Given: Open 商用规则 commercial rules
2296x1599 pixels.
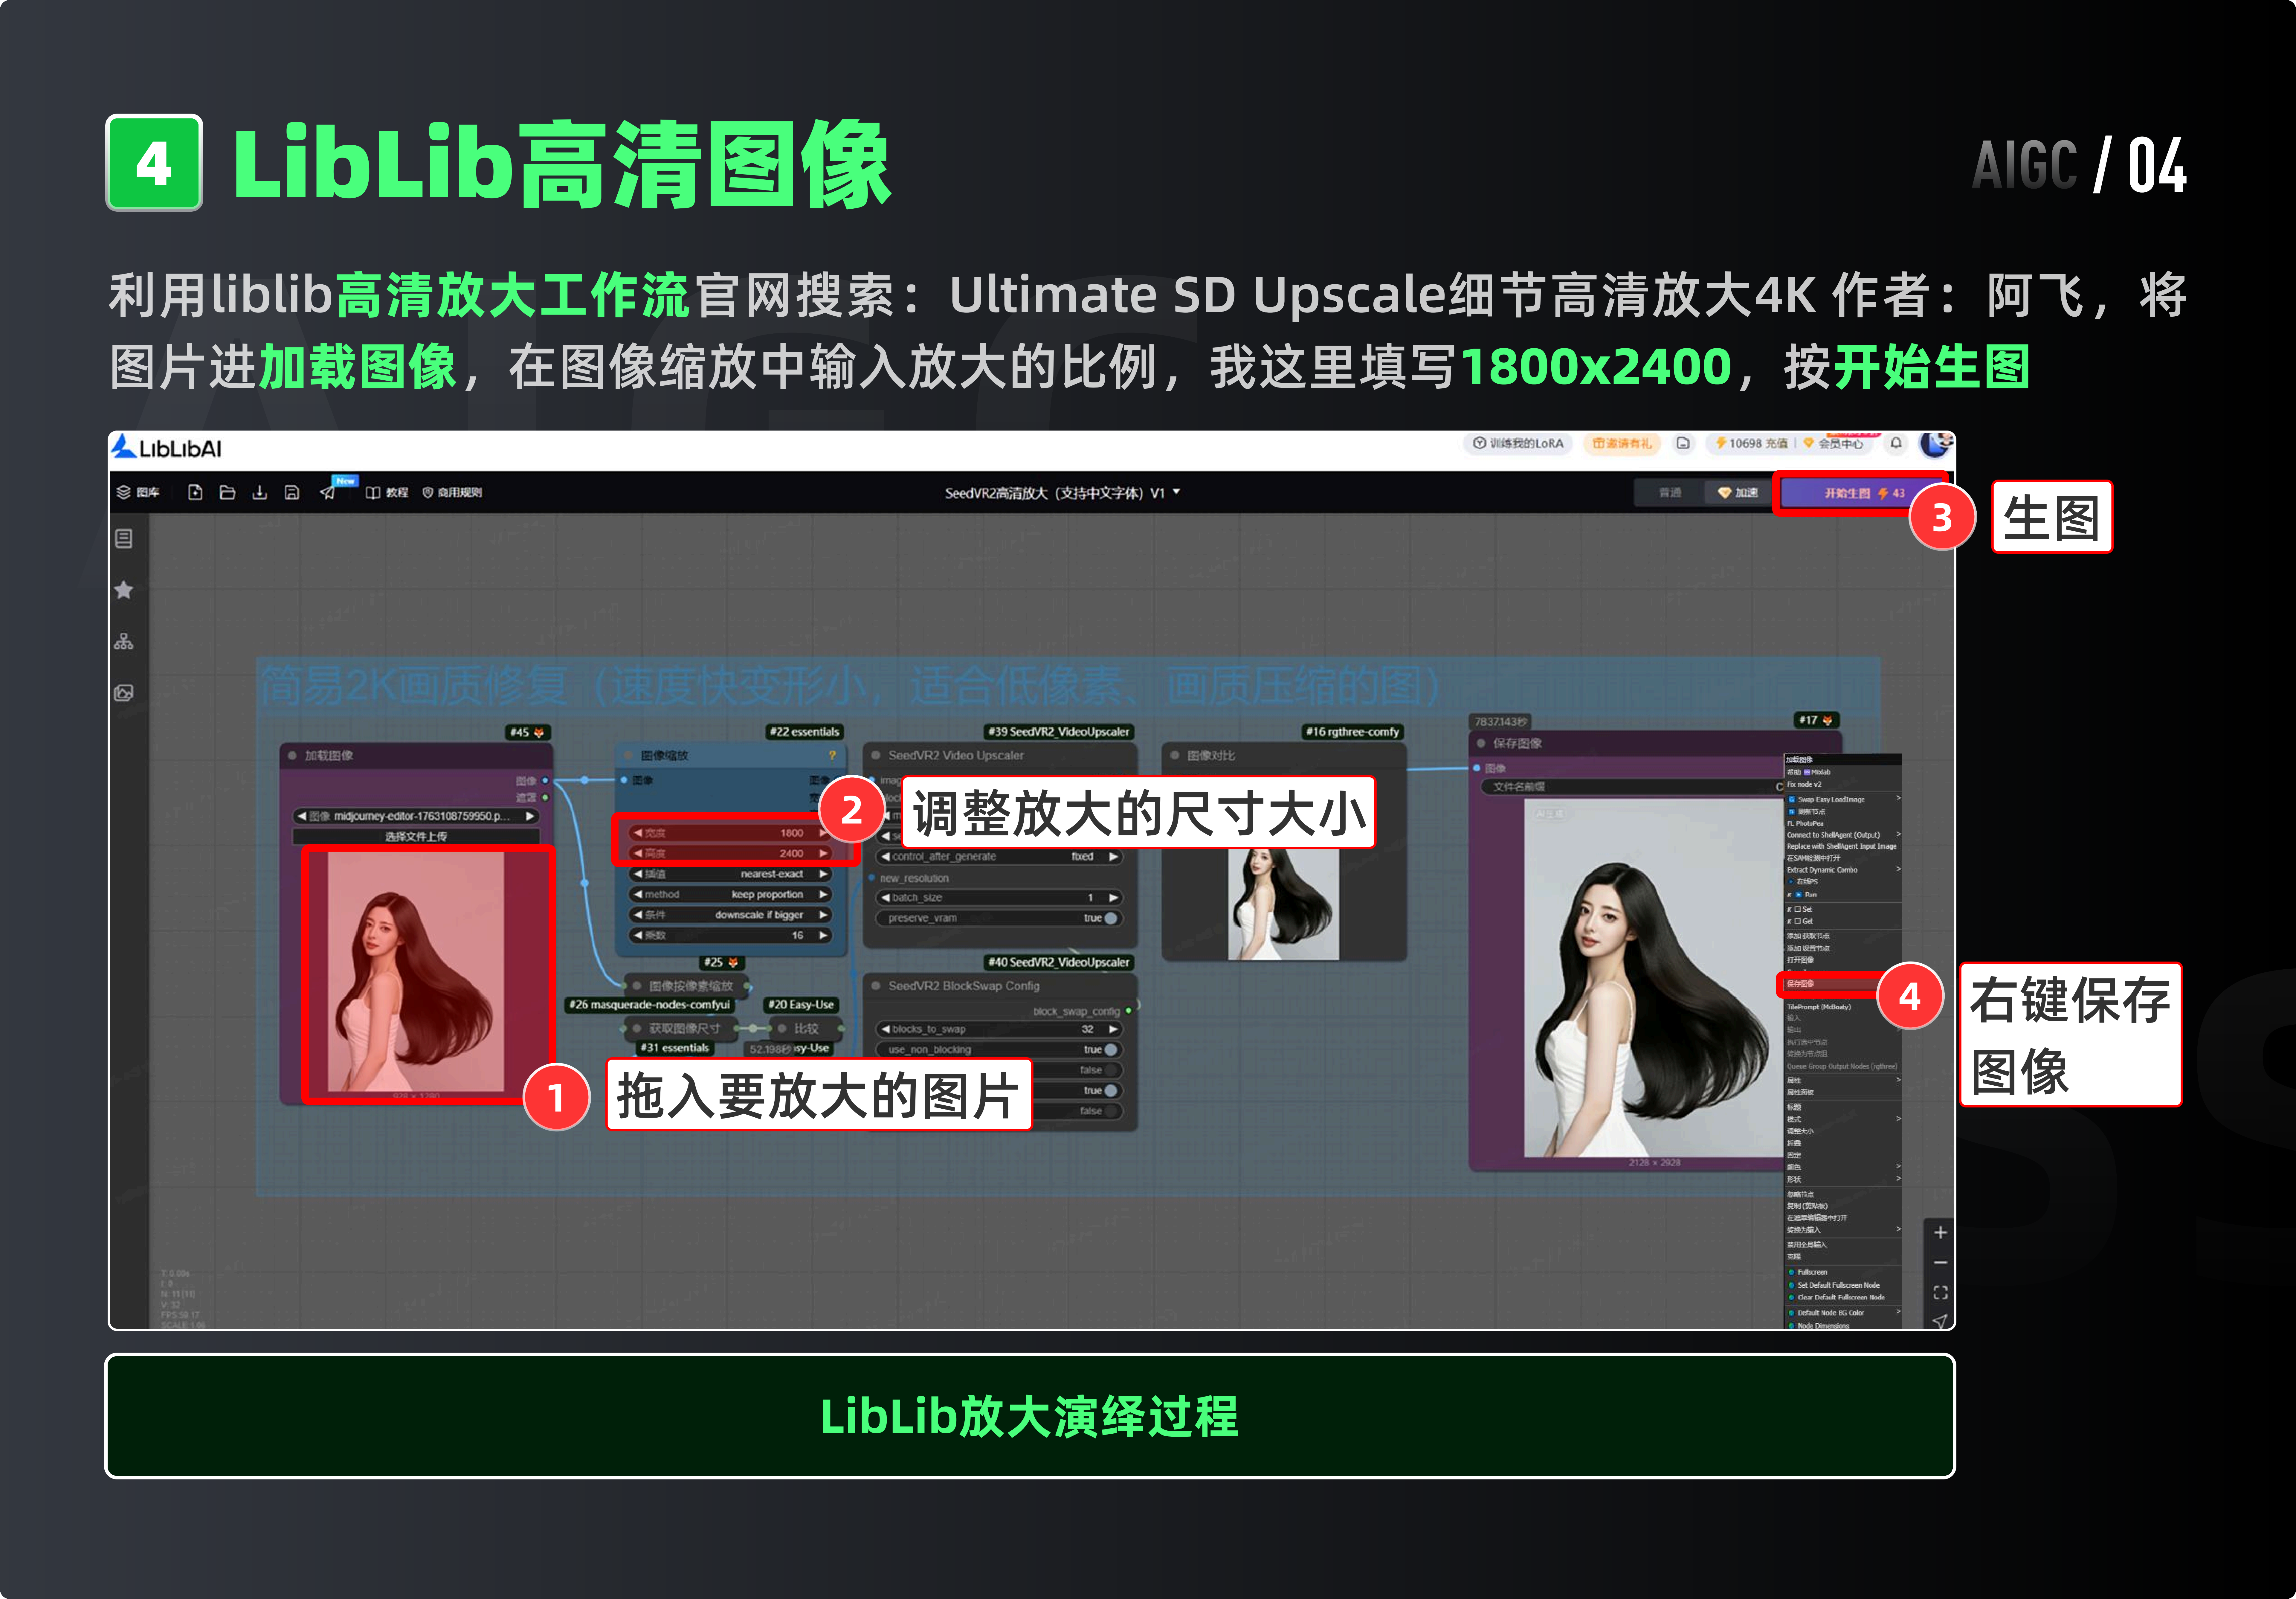Looking at the screenshot, I should point(452,492).
